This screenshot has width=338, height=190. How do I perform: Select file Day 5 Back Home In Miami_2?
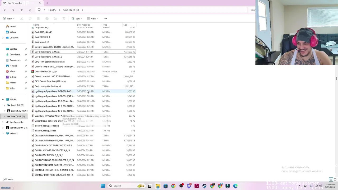[48, 57]
